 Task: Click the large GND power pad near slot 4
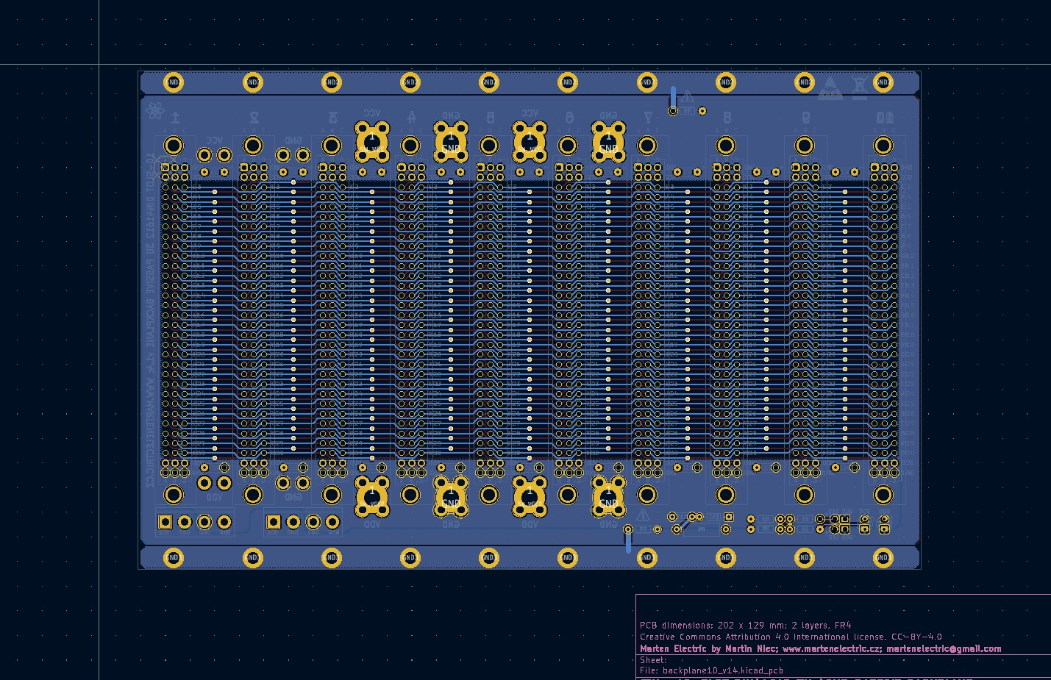(452, 141)
